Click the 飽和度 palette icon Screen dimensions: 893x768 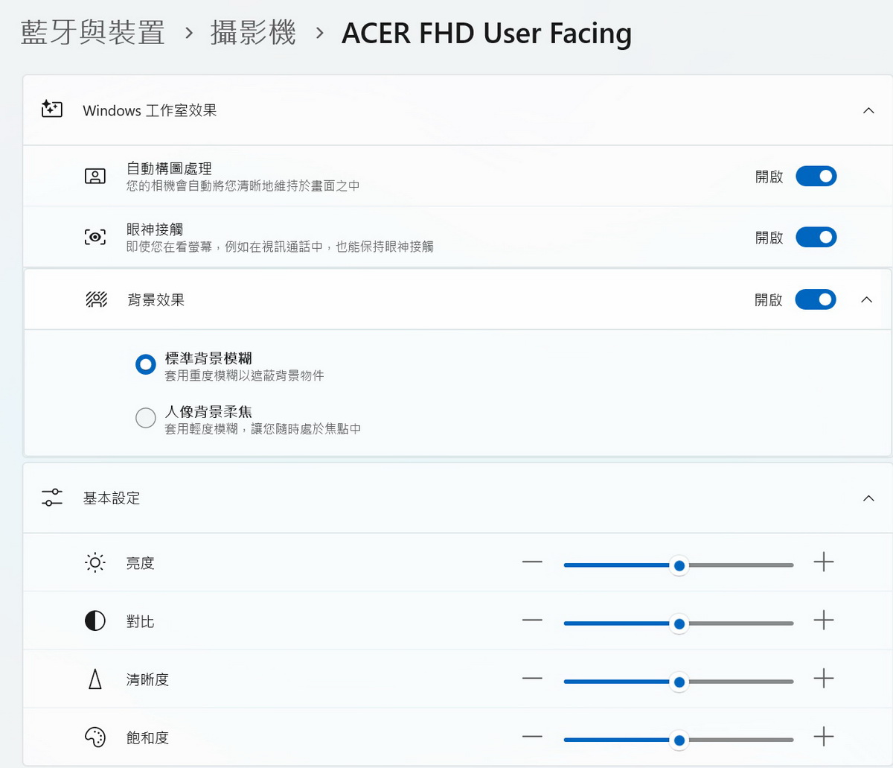pyautogui.click(x=95, y=737)
